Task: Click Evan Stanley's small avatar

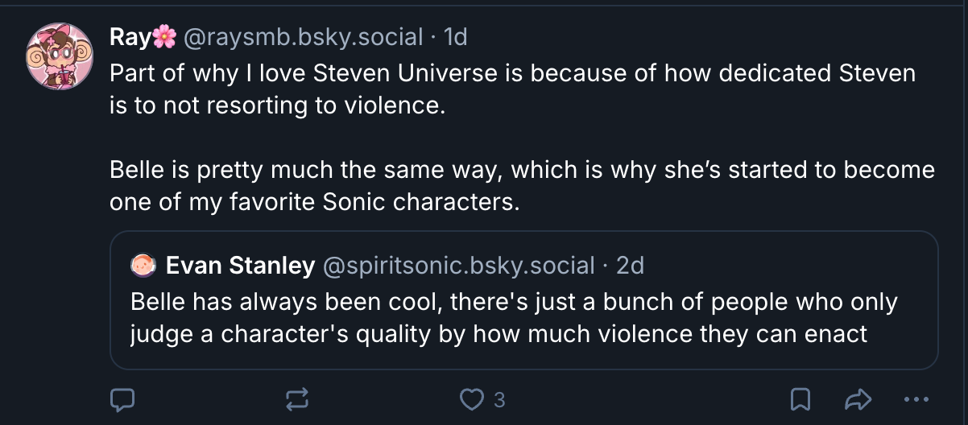Action: coord(143,264)
